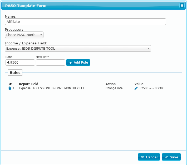Viewport: 187px width, 166px height.
Task: Edit rule value using the pencil icon
Action: point(136,88)
